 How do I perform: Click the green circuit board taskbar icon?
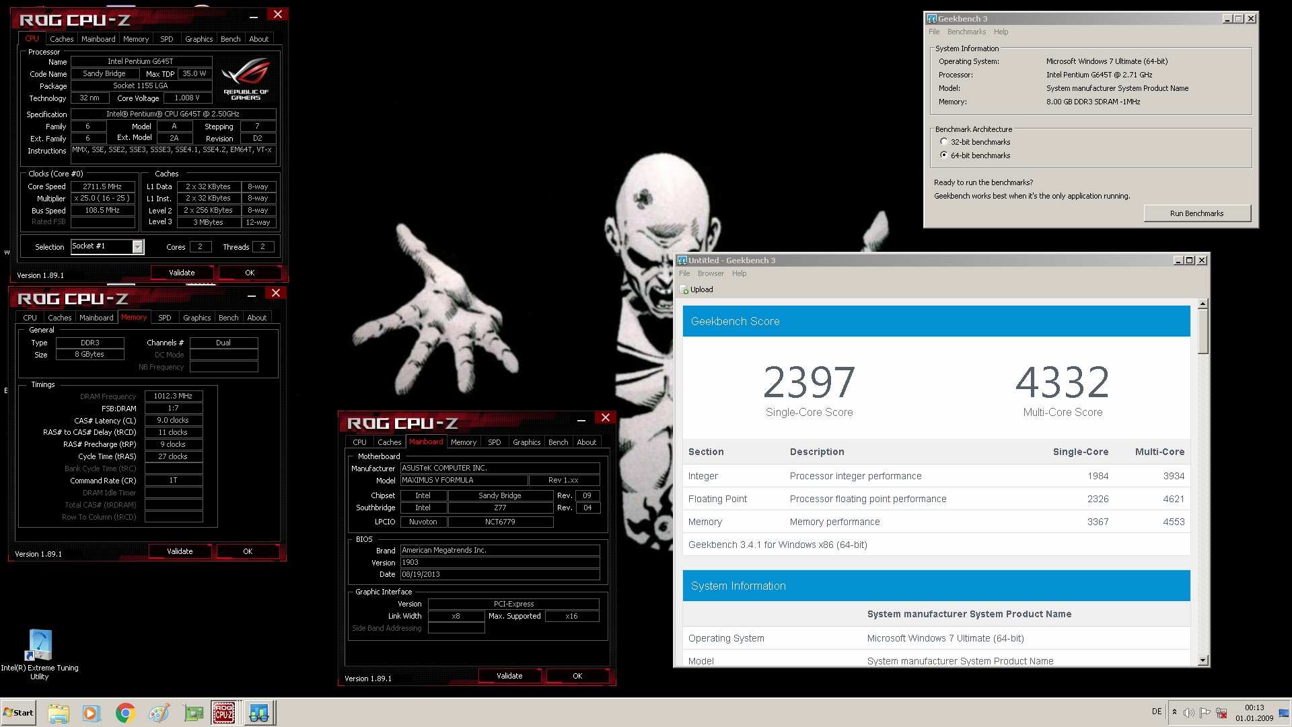[x=193, y=713]
